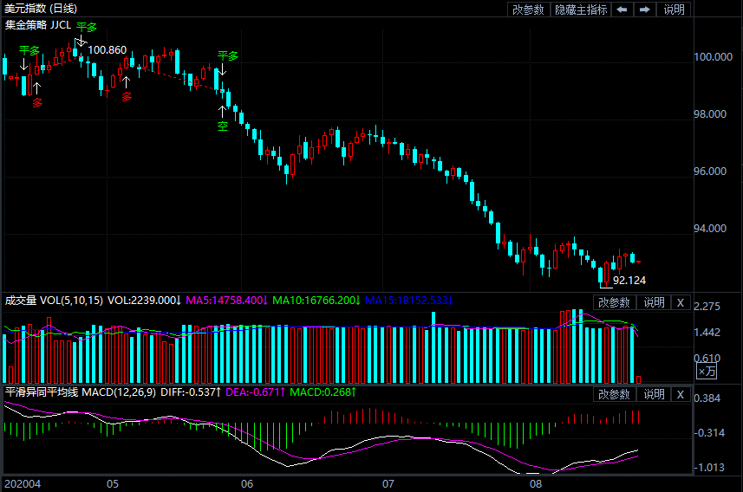Click the 06 month marker on date axis
This screenshot has width=743, height=492.
click(x=247, y=483)
